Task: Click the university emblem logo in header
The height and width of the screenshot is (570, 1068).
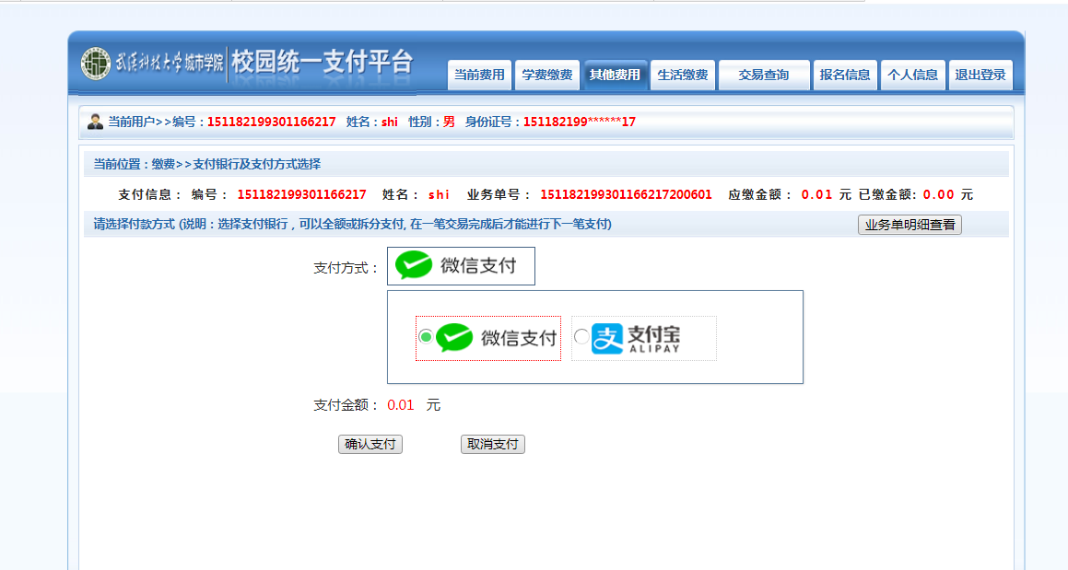Action: [96, 63]
